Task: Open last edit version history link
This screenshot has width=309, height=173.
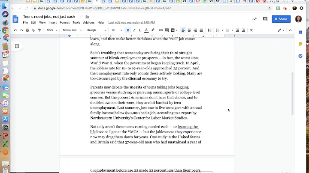Action: [131, 22]
